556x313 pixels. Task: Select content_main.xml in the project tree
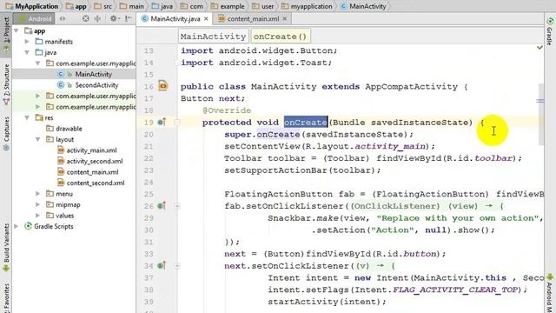(92, 172)
